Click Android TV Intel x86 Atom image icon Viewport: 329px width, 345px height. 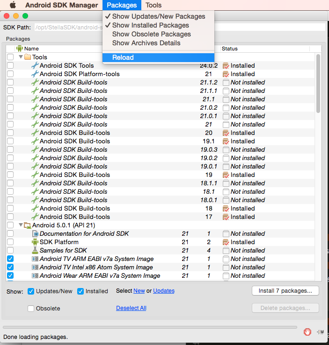35,267
